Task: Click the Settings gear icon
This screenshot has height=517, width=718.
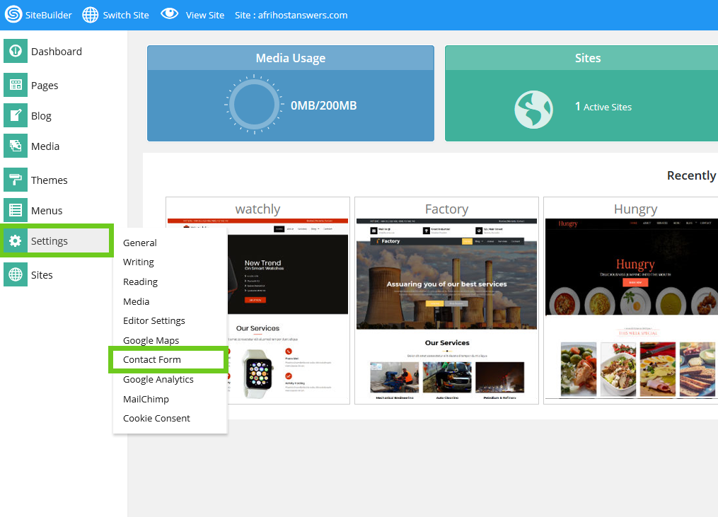Action: pos(15,241)
